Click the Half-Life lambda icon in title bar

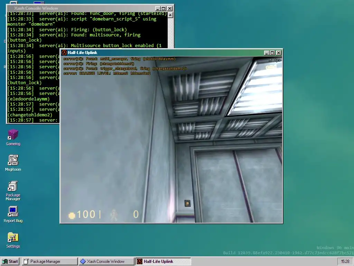(64, 53)
